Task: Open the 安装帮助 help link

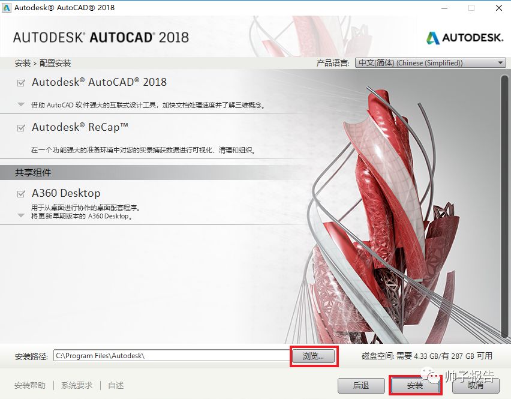Action: click(x=29, y=386)
